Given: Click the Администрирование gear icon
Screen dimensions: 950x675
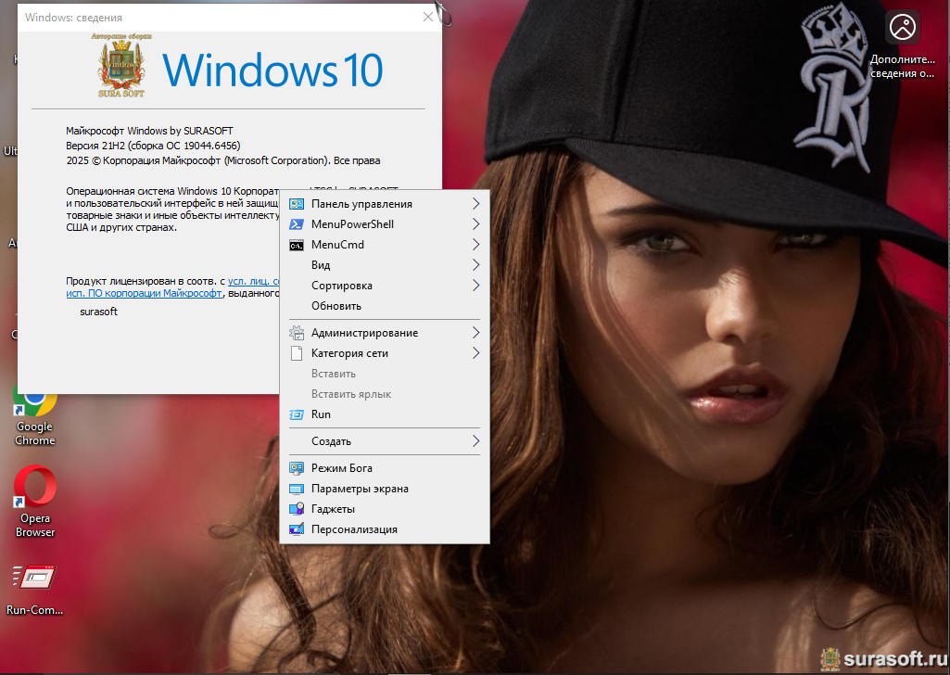Looking at the screenshot, I should click(297, 333).
